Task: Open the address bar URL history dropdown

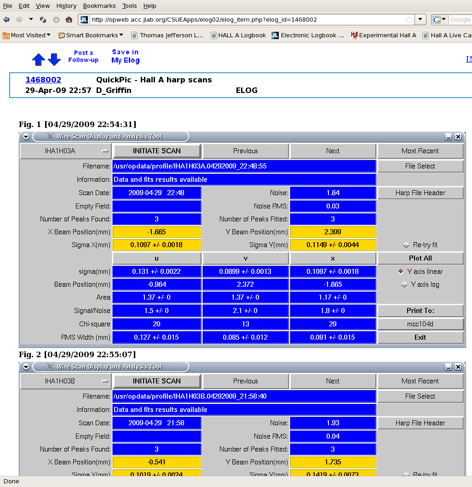Action: [420, 19]
